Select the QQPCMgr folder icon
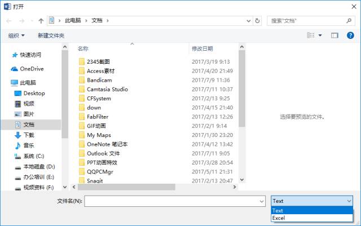 pos(82,172)
